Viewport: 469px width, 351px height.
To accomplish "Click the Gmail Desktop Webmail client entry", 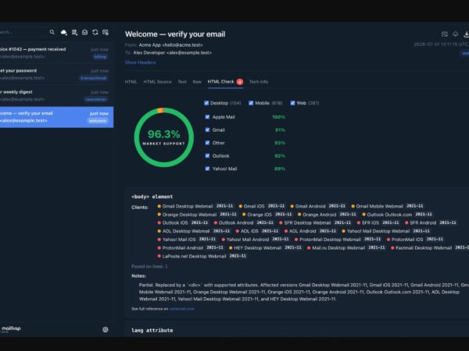I will point(195,206).
